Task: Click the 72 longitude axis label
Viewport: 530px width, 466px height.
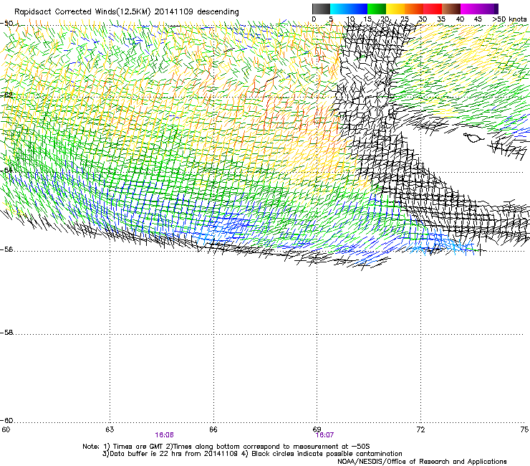Action: 421,429
